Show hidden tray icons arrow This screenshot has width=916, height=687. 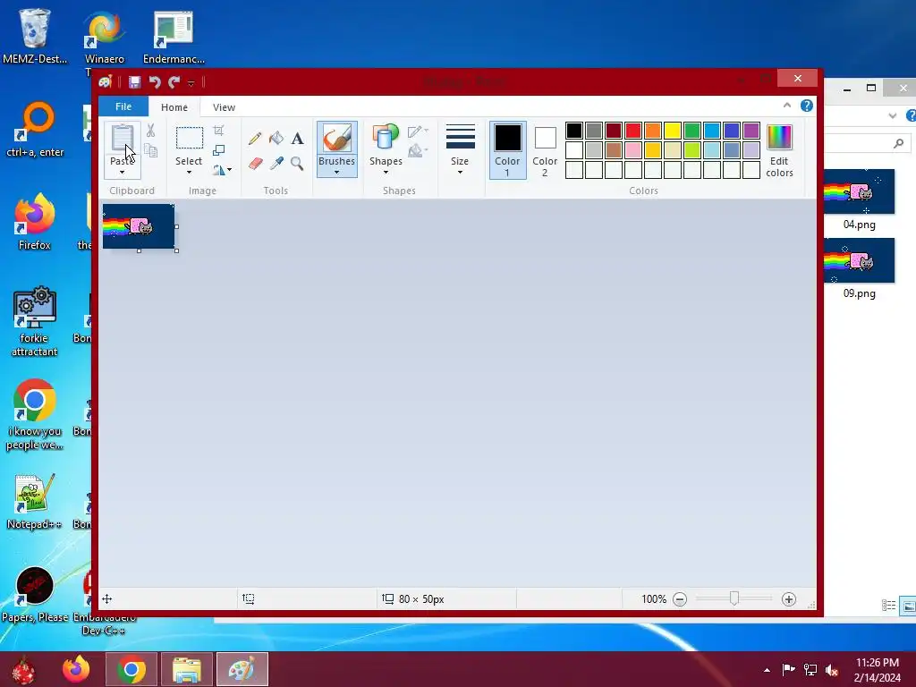[767, 670]
